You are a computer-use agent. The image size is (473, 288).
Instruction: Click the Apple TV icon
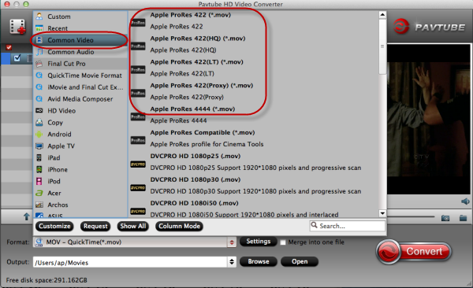pyautogui.click(x=39, y=146)
